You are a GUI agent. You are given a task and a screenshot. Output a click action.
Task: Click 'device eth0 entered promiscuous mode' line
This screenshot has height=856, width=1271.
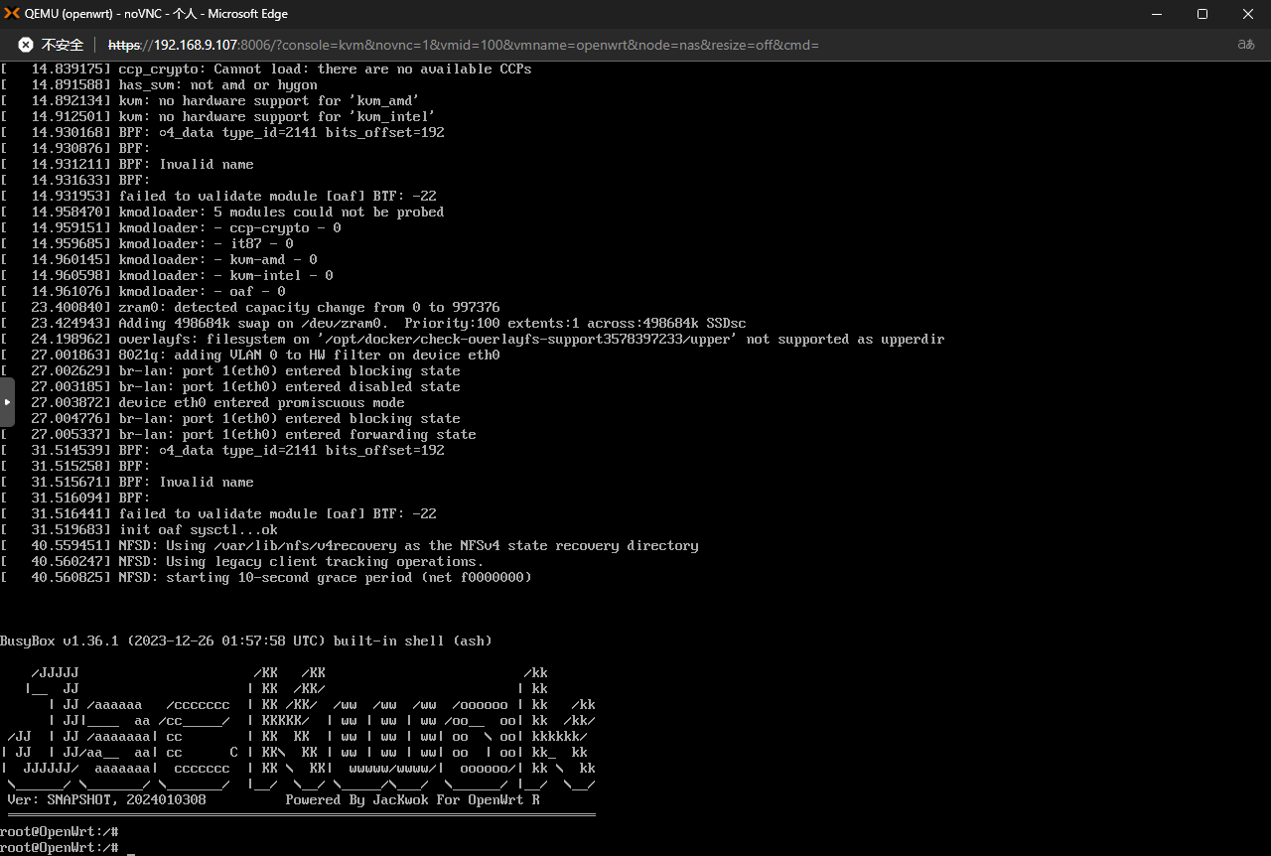[x=203, y=403]
